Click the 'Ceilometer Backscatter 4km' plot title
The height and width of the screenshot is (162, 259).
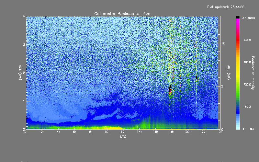click(123, 14)
